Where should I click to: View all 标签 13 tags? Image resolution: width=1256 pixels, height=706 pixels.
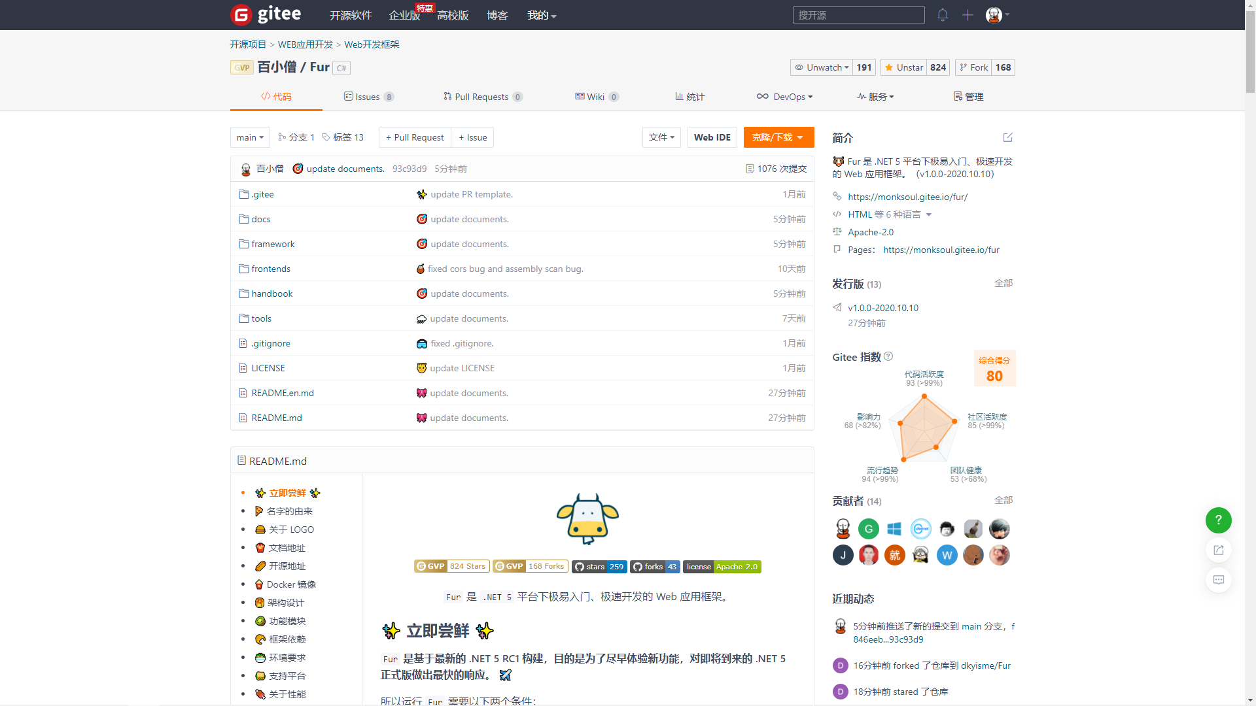[342, 137]
